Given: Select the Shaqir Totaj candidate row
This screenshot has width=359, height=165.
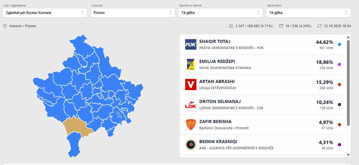Looking at the screenshot, I should point(263,44).
